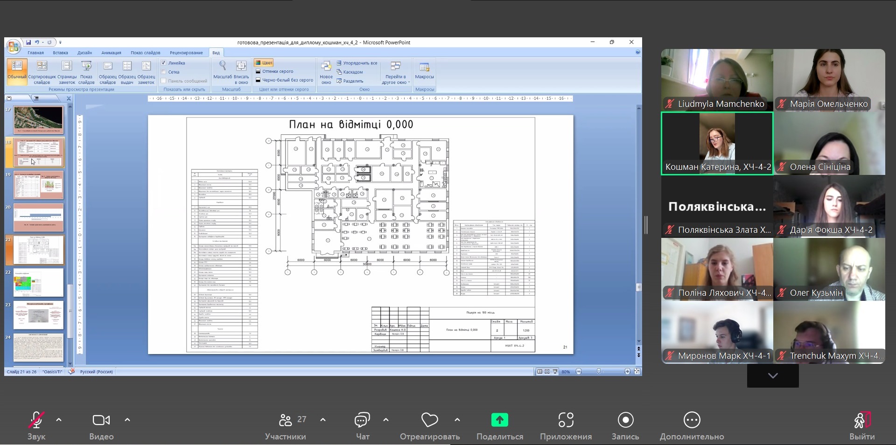Toggle the Линейка ruler checkbox
The image size is (896, 445).
[x=164, y=63]
